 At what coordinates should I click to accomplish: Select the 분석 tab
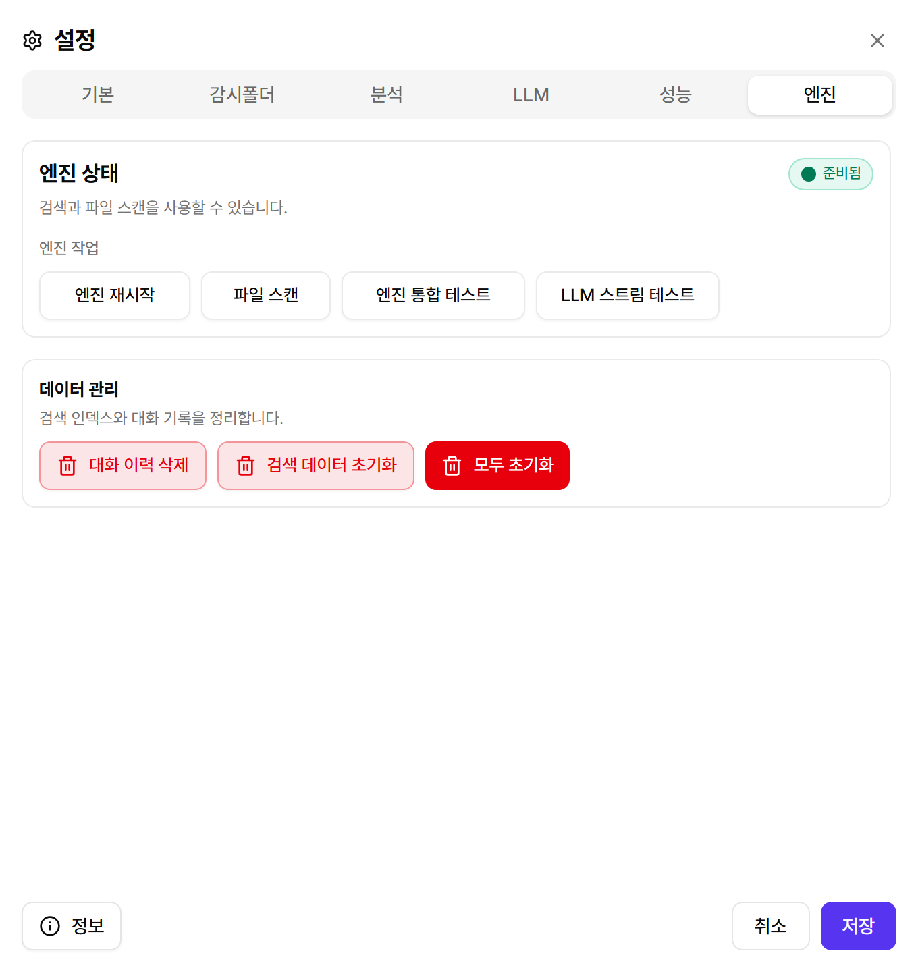[387, 94]
